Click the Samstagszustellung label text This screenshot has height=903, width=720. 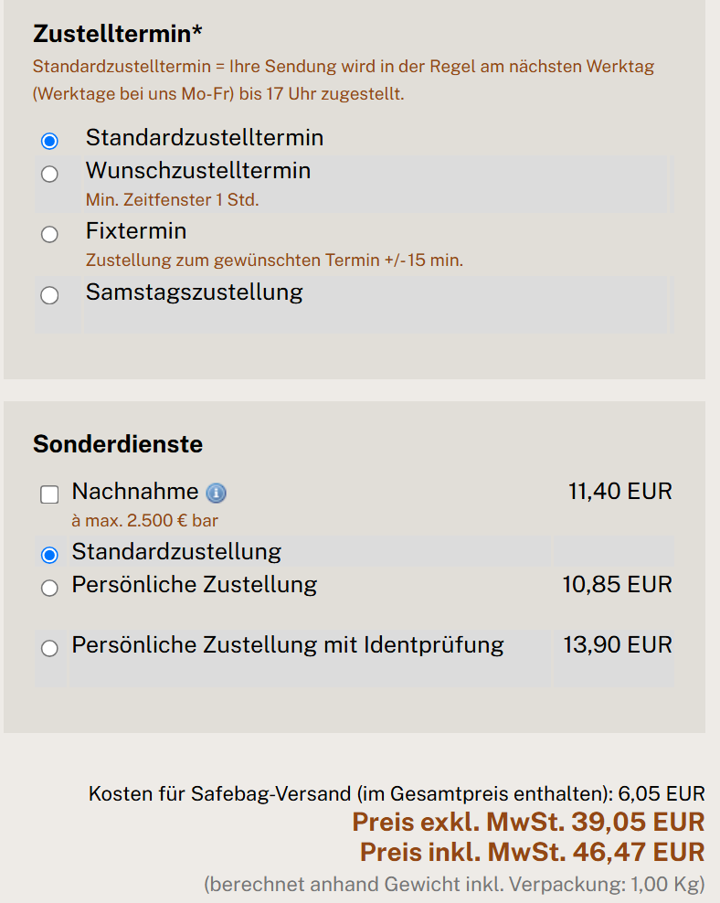pos(194,292)
